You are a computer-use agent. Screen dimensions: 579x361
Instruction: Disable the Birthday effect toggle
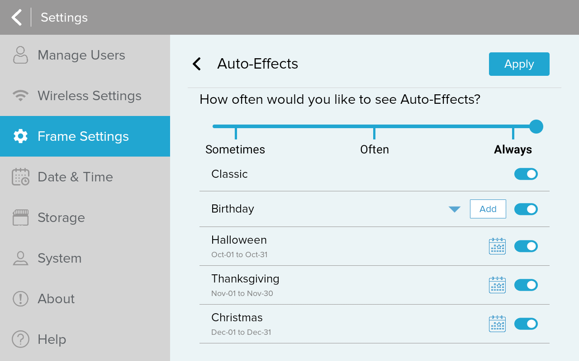(526, 209)
